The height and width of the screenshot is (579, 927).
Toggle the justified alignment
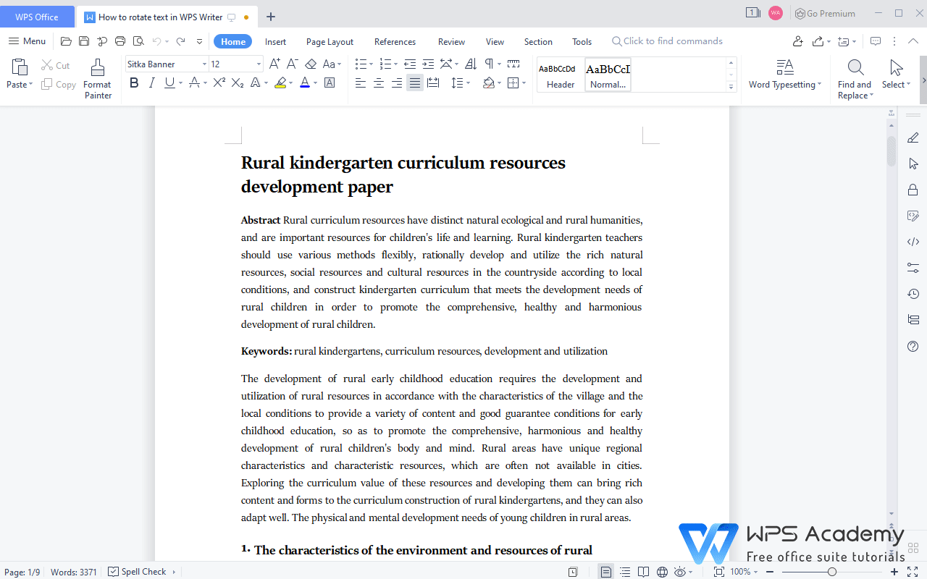point(415,83)
